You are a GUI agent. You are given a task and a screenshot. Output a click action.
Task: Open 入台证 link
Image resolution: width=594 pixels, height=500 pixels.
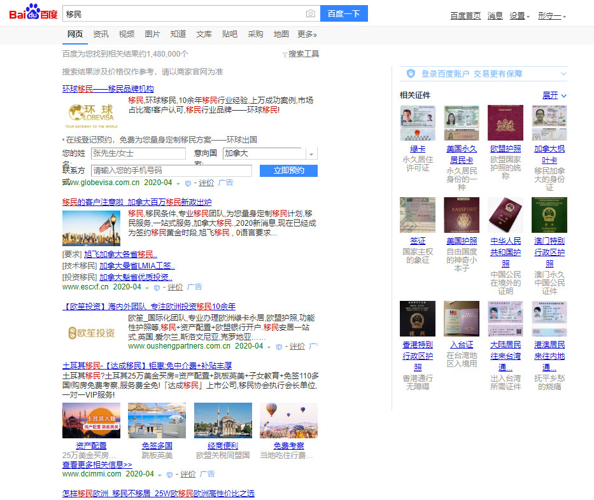tap(462, 345)
